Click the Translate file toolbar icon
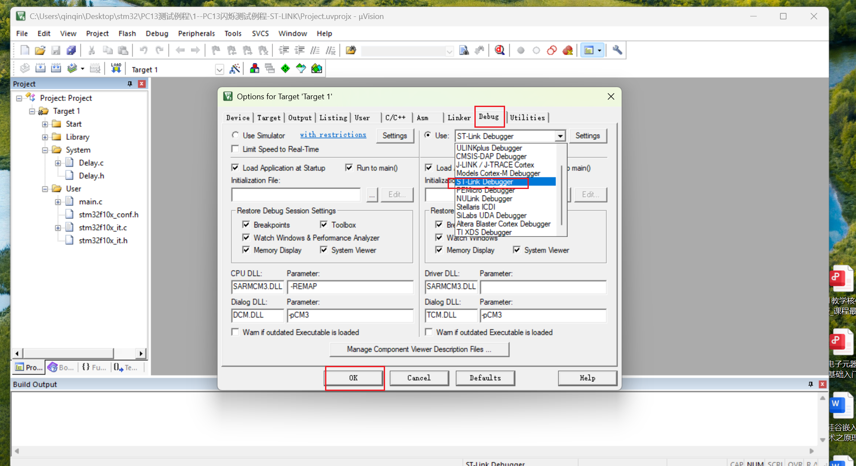Viewport: 856px width, 466px height. pos(25,69)
